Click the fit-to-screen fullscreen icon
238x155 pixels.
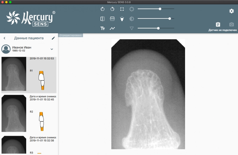click(122, 9)
